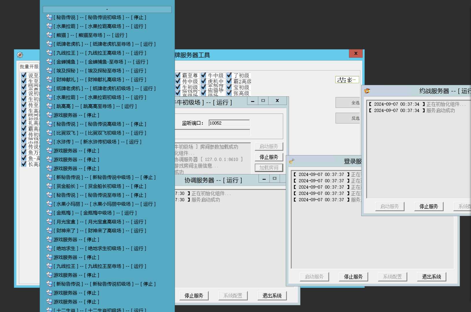Click the 全选 button
Viewport: 471px width, 312px height.
(348, 103)
